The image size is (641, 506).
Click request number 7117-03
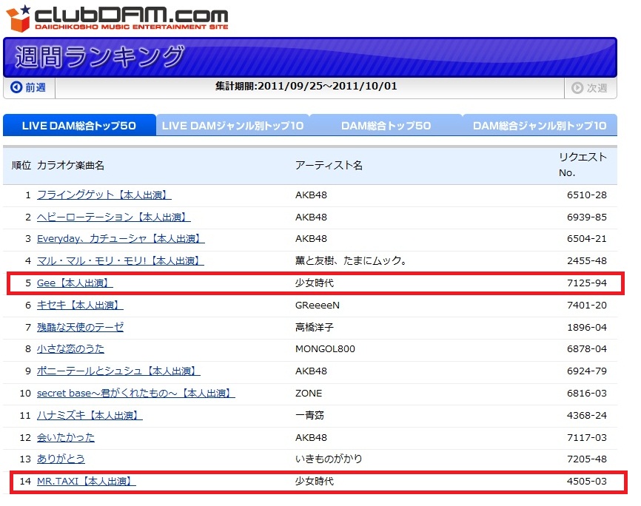point(587,437)
